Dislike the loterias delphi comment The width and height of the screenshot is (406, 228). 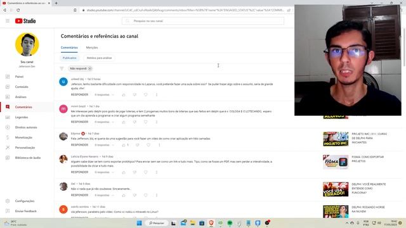[x=134, y=122]
